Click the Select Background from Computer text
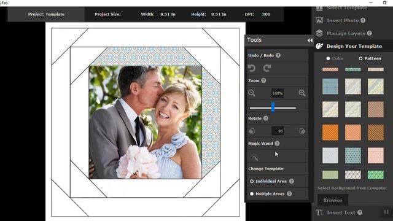Viewport: 393px width, 221px height. tap(352, 188)
